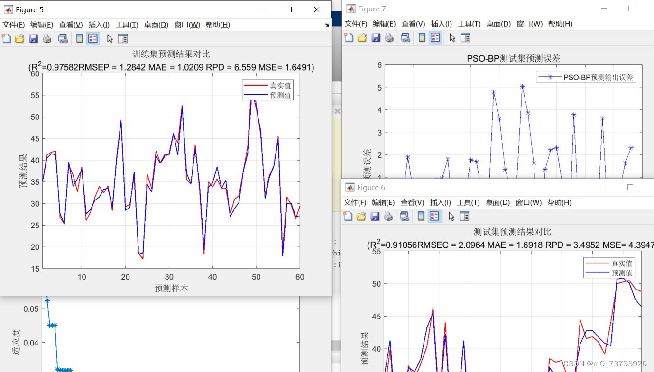This screenshot has width=654, height=372.
Task: Click title 测试集预测结果对比 in Figure 6
Action: (x=513, y=232)
